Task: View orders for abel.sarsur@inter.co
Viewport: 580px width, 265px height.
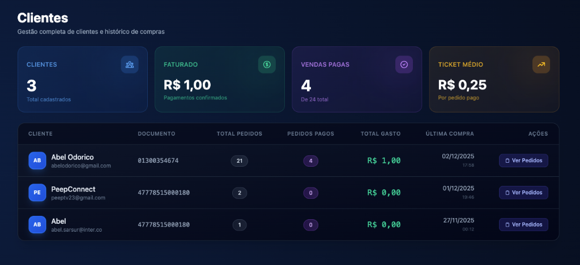Action: (x=523, y=225)
